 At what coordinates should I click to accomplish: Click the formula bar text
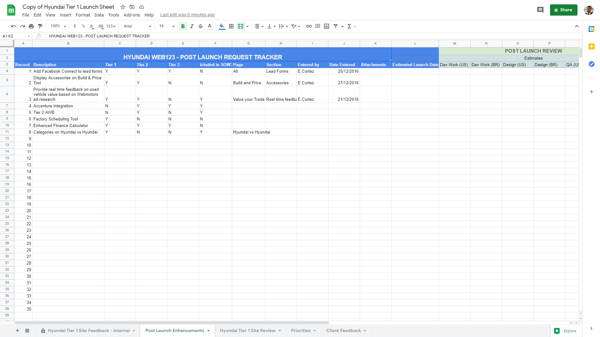tap(99, 36)
